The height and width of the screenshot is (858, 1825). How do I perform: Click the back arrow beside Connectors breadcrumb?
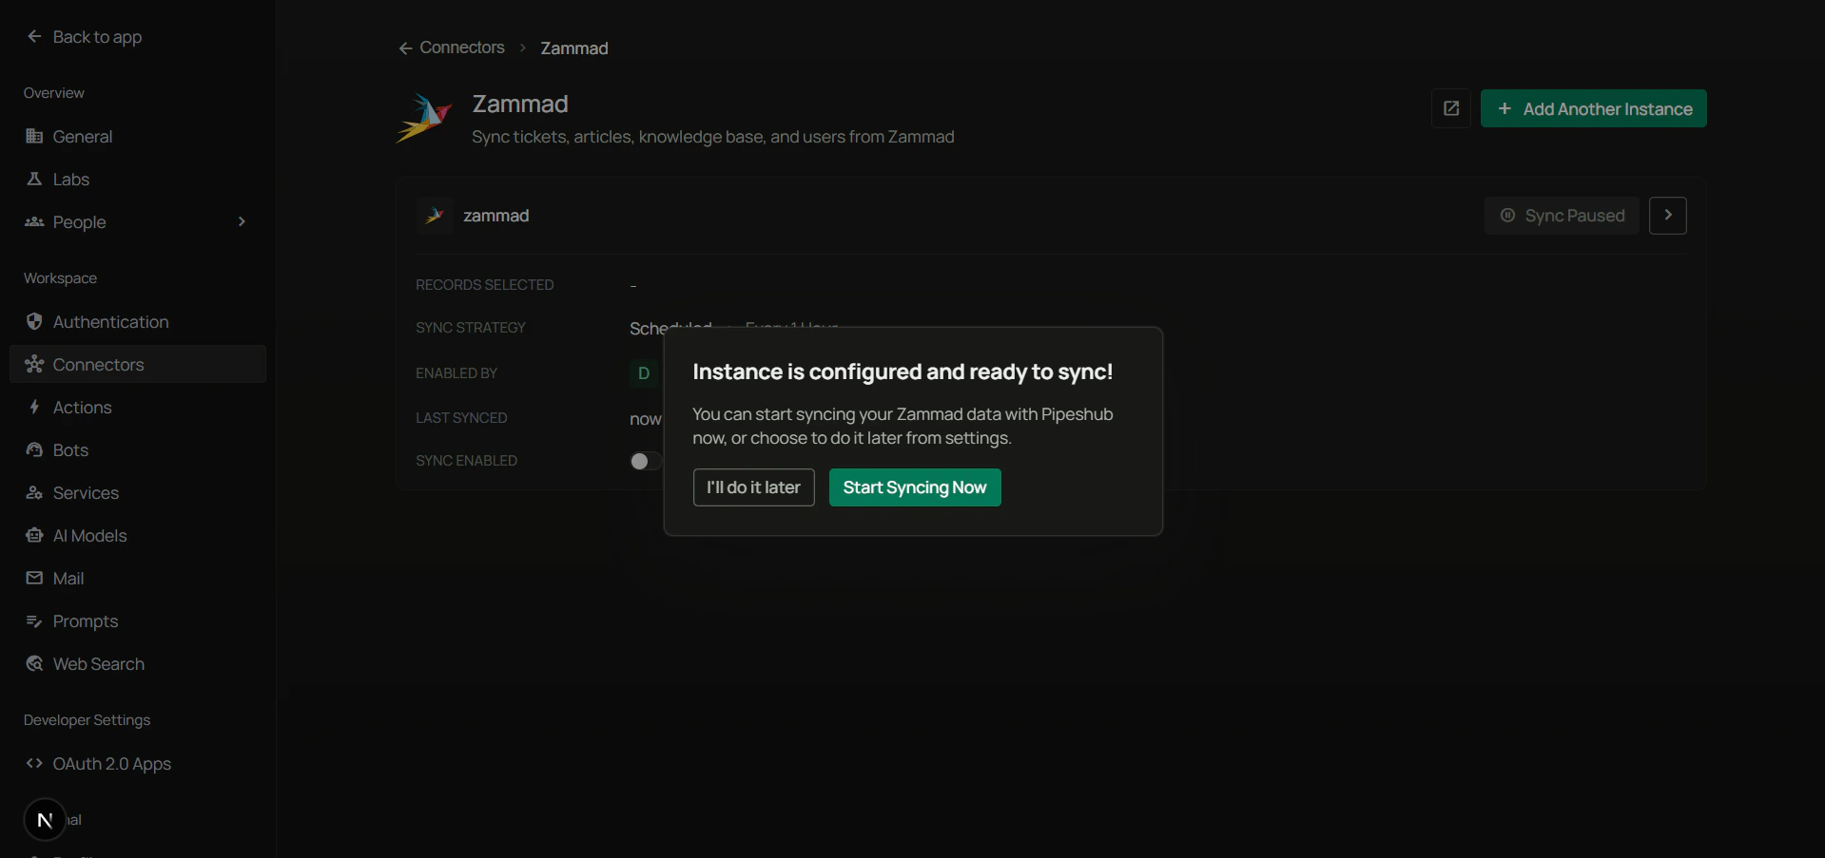click(x=405, y=48)
